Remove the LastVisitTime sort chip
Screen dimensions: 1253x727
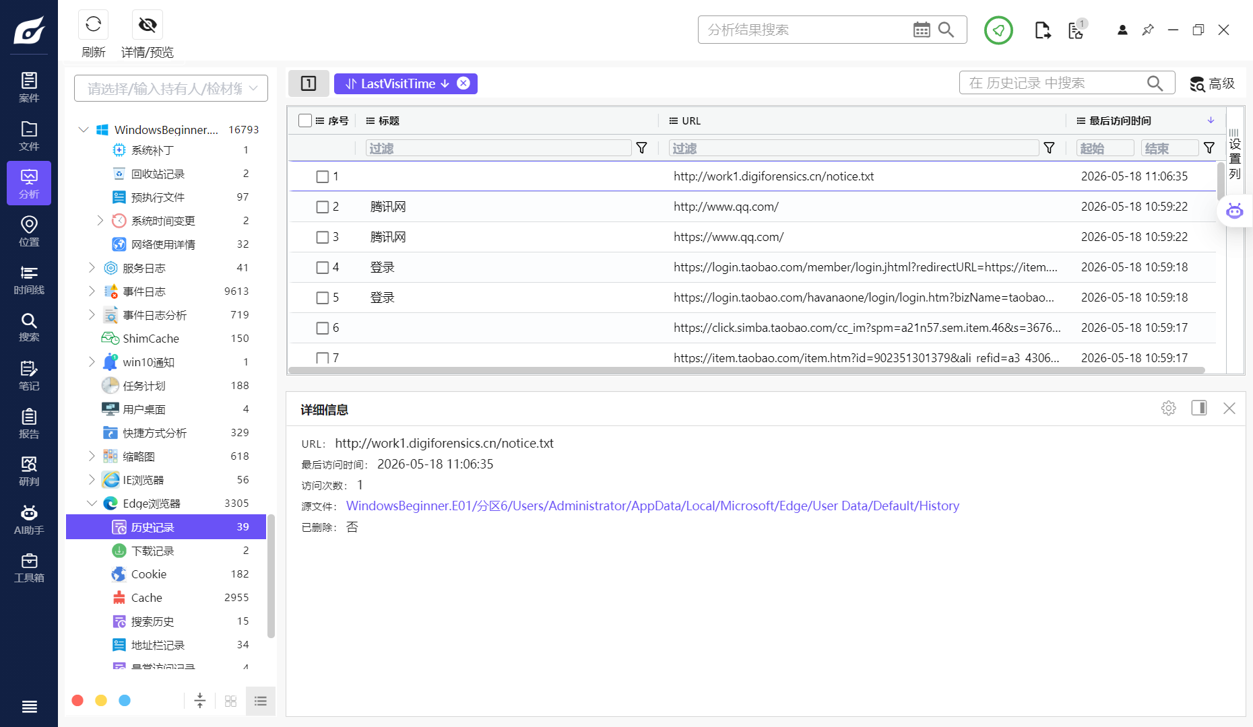click(x=463, y=83)
